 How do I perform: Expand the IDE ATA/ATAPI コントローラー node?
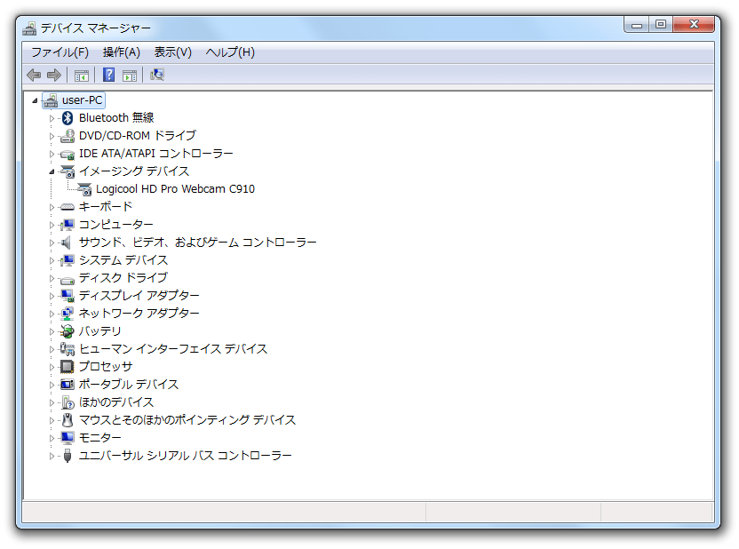pos(52,154)
